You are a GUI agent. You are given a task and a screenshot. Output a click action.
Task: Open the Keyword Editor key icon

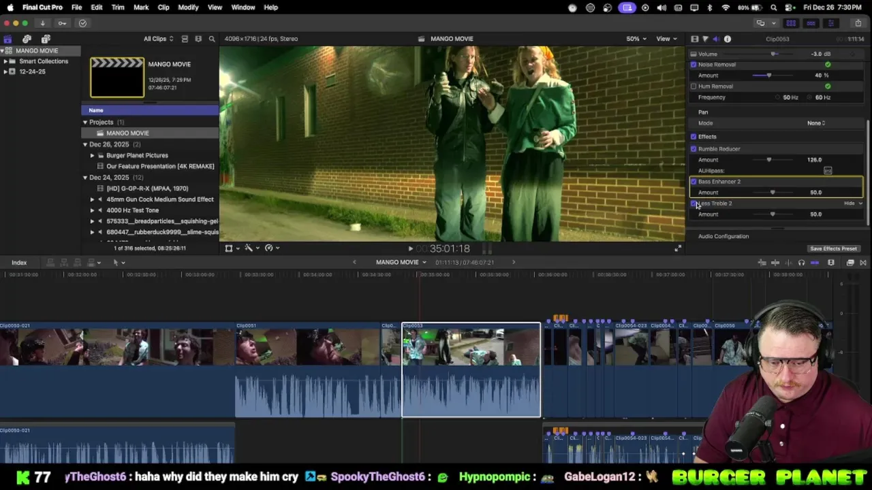tap(62, 23)
